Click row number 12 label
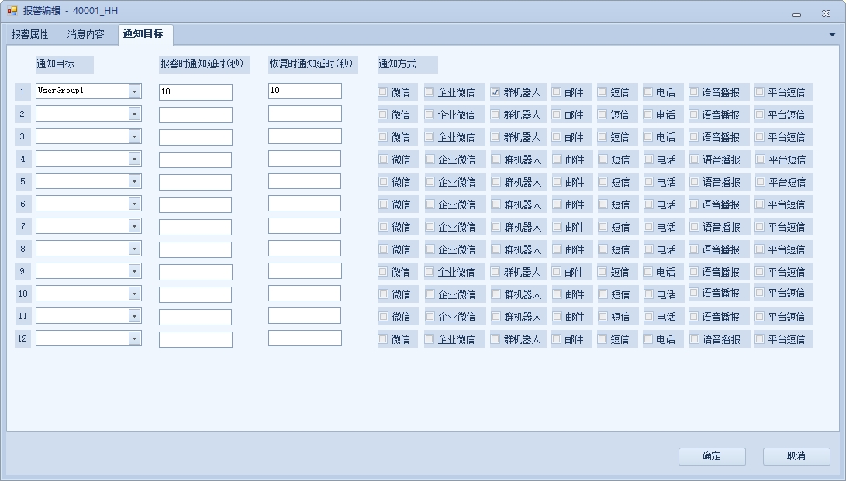The image size is (846, 481). (x=22, y=338)
